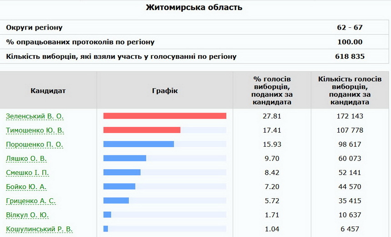
Task: Open the Тимошенко Ю. В. candidate link
Action: 35,130
